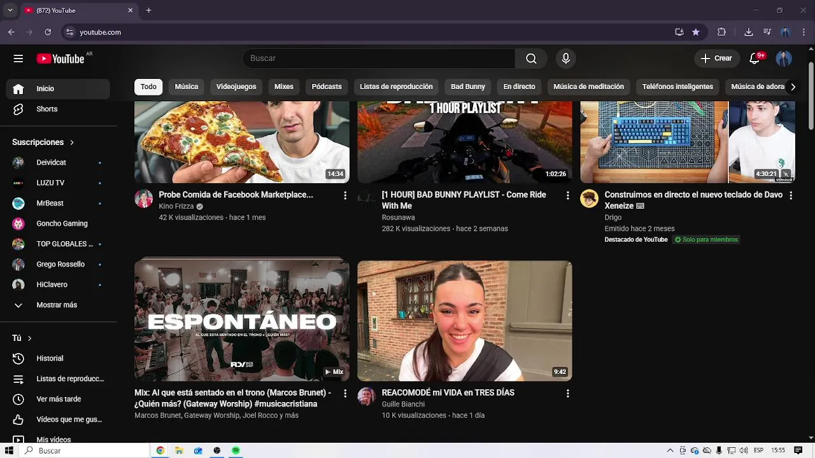Open Drigo channel avatar
Screen dimensions: 815x458
coord(589,198)
